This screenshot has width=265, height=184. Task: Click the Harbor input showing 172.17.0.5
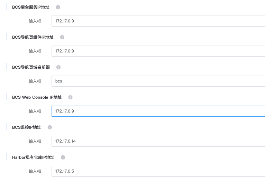[x=158, y=171]
